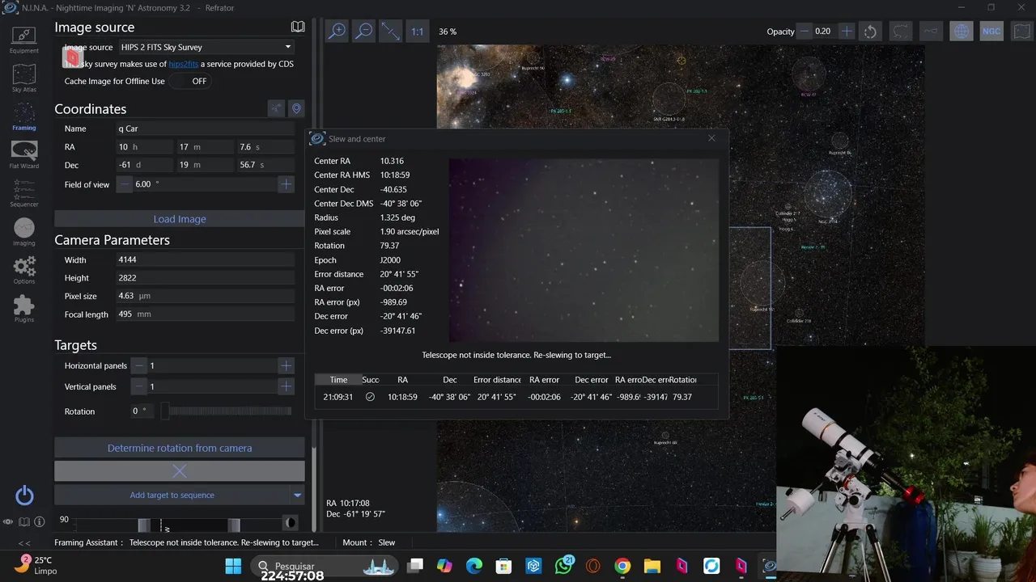Image resolution: width=1036 pixels, height=582 pixels.
Task: Open the Equipment section in sidebar
Action: pyautogui.click(x=23, y=39)
